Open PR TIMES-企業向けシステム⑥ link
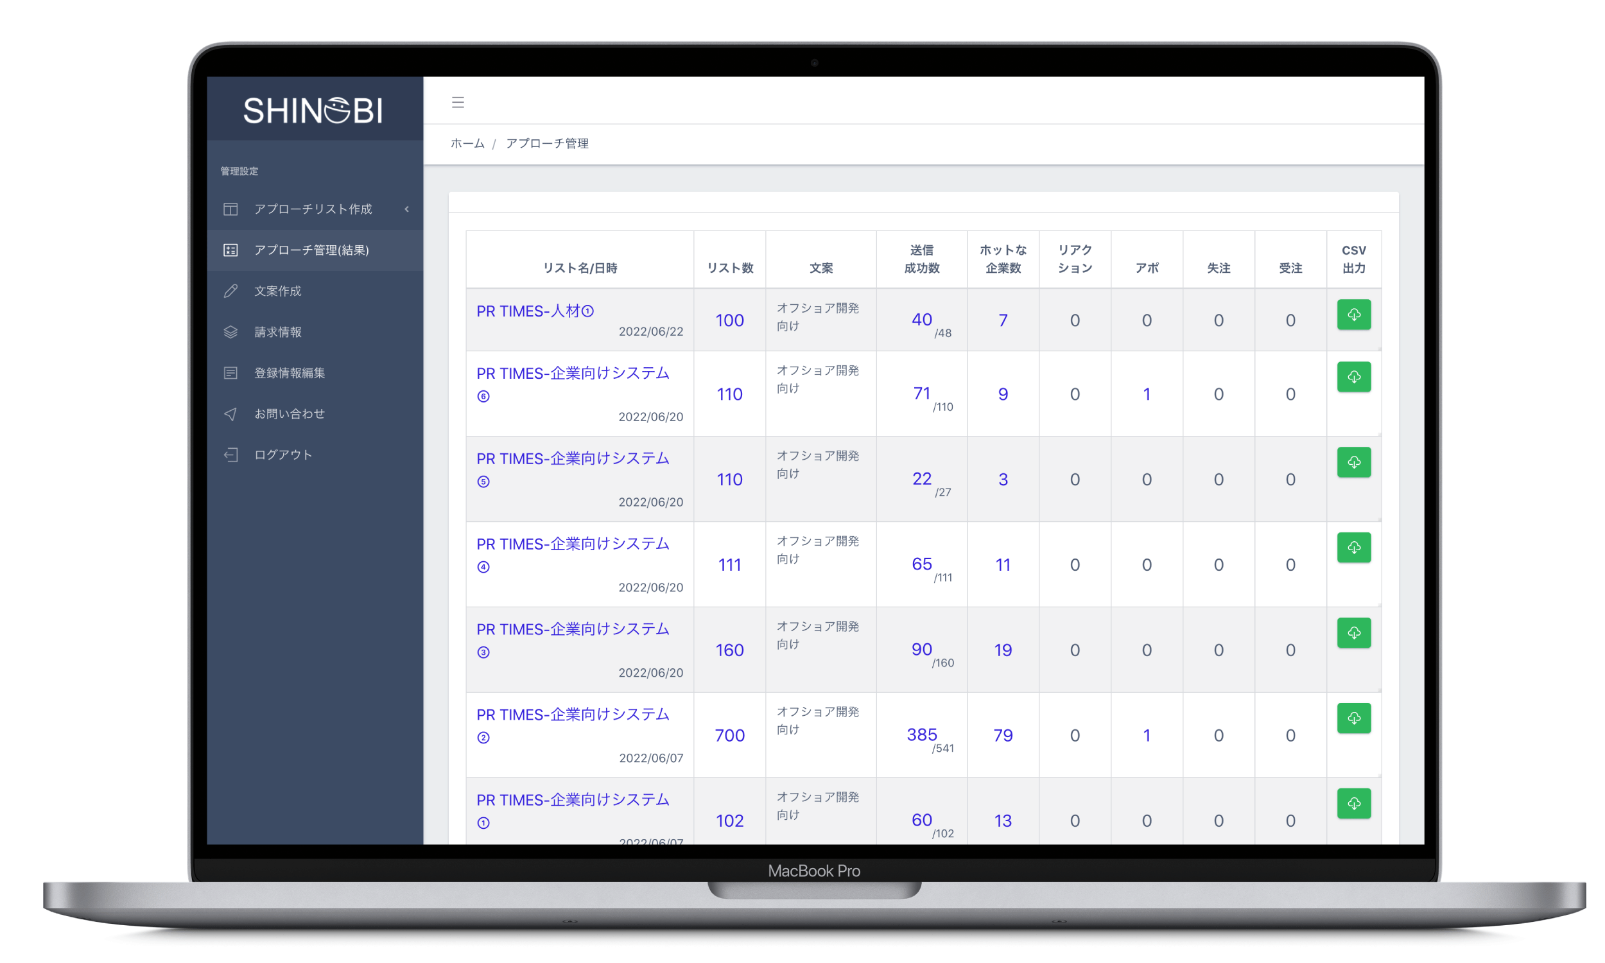 click(x=572, y=383)
